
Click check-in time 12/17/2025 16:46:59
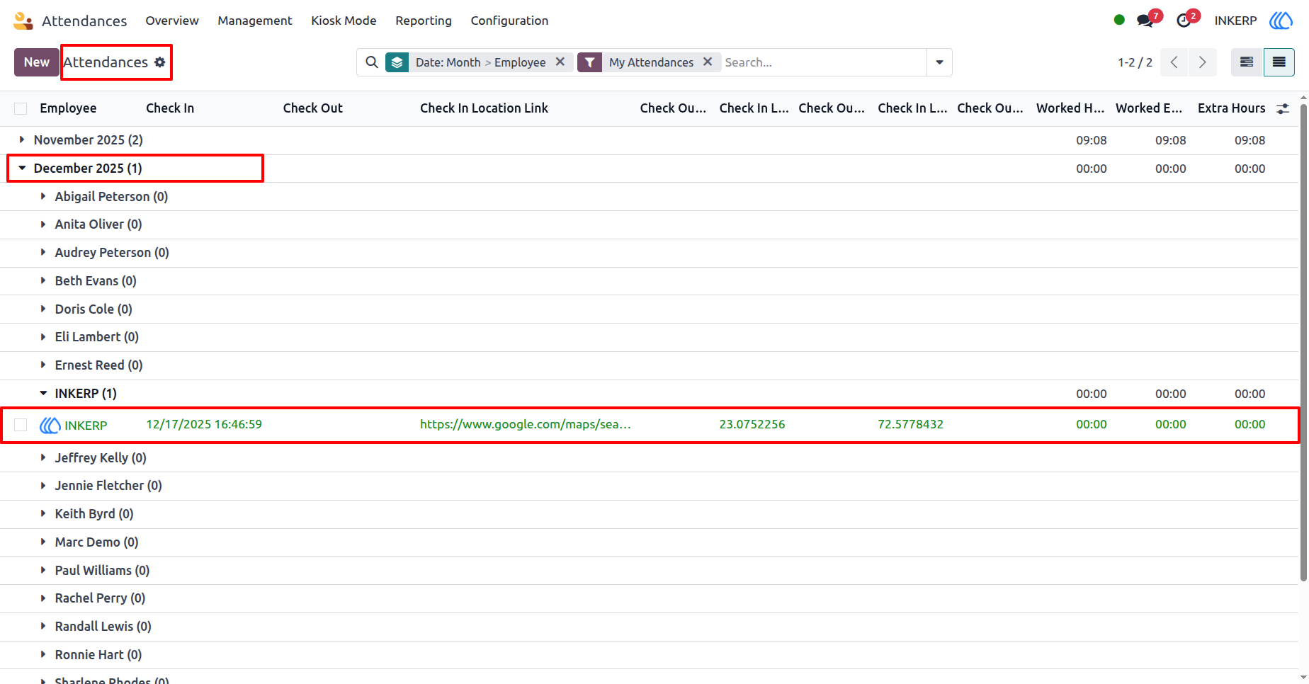pyautogui.click(x=204, y=424)
